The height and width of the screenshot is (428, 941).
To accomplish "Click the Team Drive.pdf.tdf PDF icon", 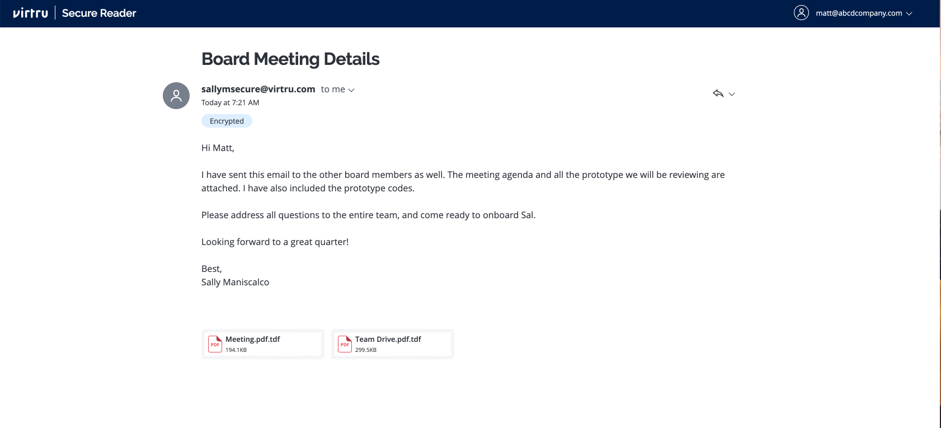I will 345,344.
